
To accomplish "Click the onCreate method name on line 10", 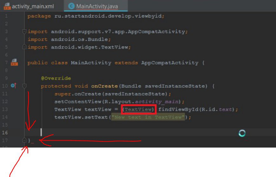I will tap(104, 86).
